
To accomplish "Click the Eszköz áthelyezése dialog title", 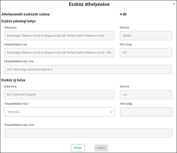I will coord(89,4).
